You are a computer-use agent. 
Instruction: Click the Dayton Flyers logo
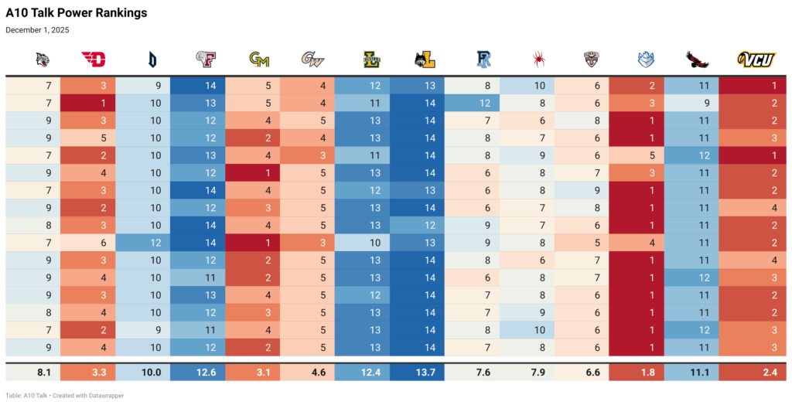click(92, 59)
